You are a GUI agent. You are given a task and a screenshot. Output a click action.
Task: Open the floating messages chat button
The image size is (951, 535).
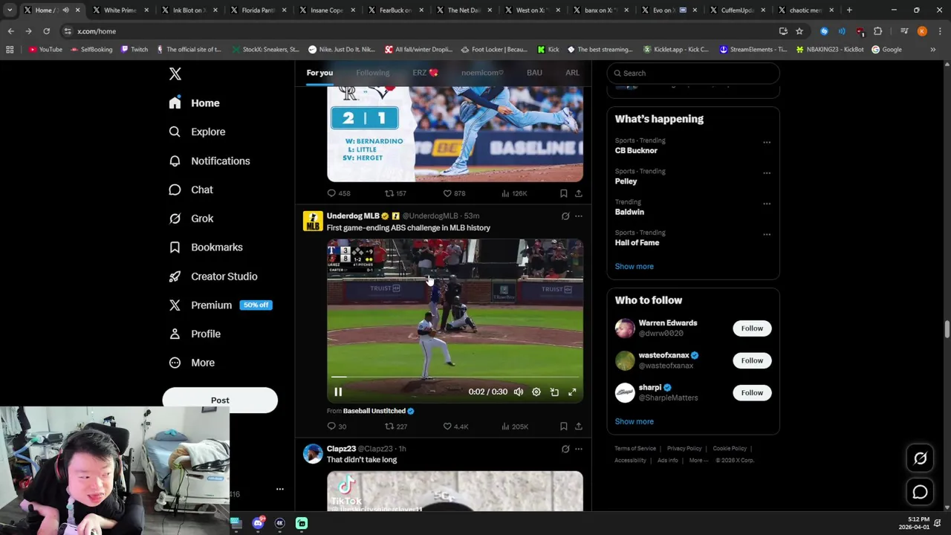(920, 492)
